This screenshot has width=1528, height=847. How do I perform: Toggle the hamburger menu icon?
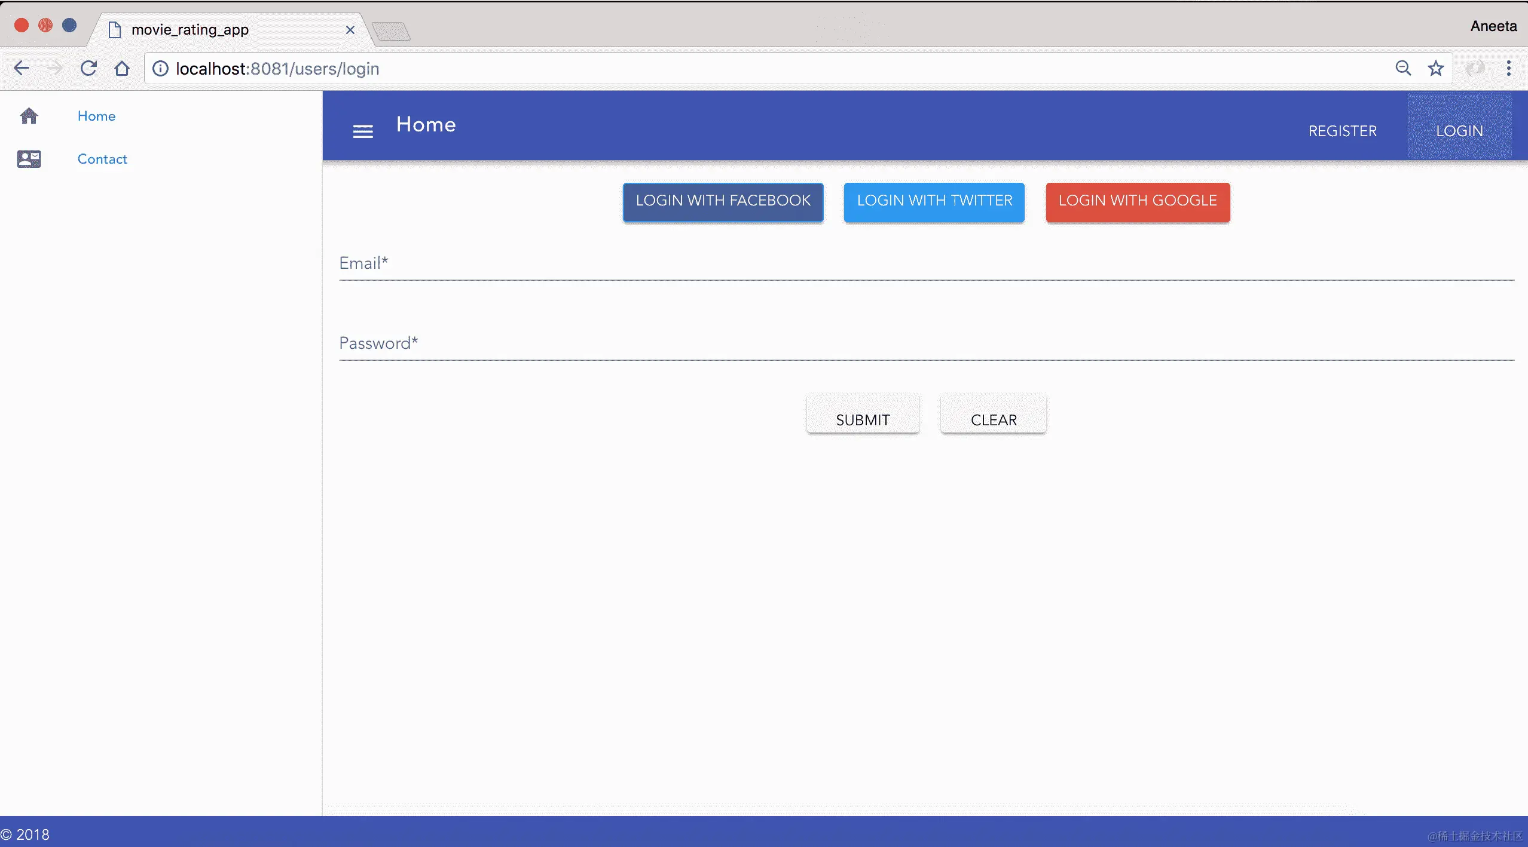pos(363,131)
